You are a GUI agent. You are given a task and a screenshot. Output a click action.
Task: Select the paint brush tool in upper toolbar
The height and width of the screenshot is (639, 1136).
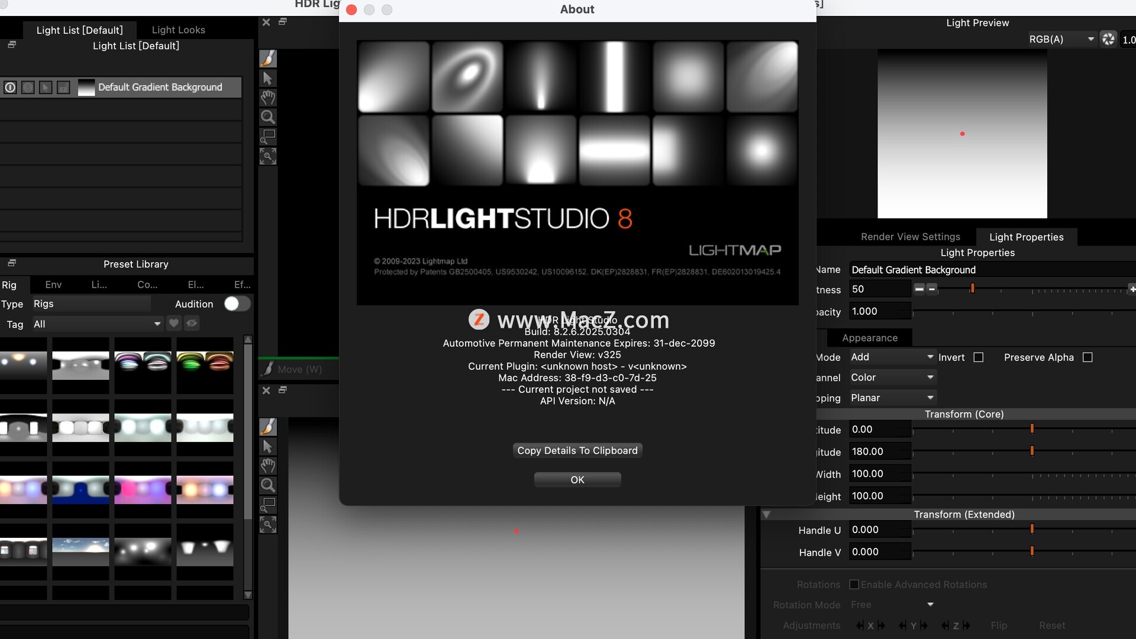pos(268,58)
